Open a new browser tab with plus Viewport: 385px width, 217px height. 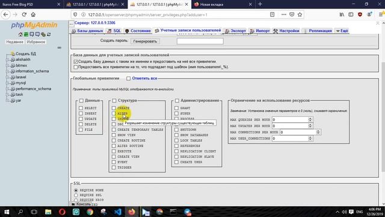coord(260,4)
